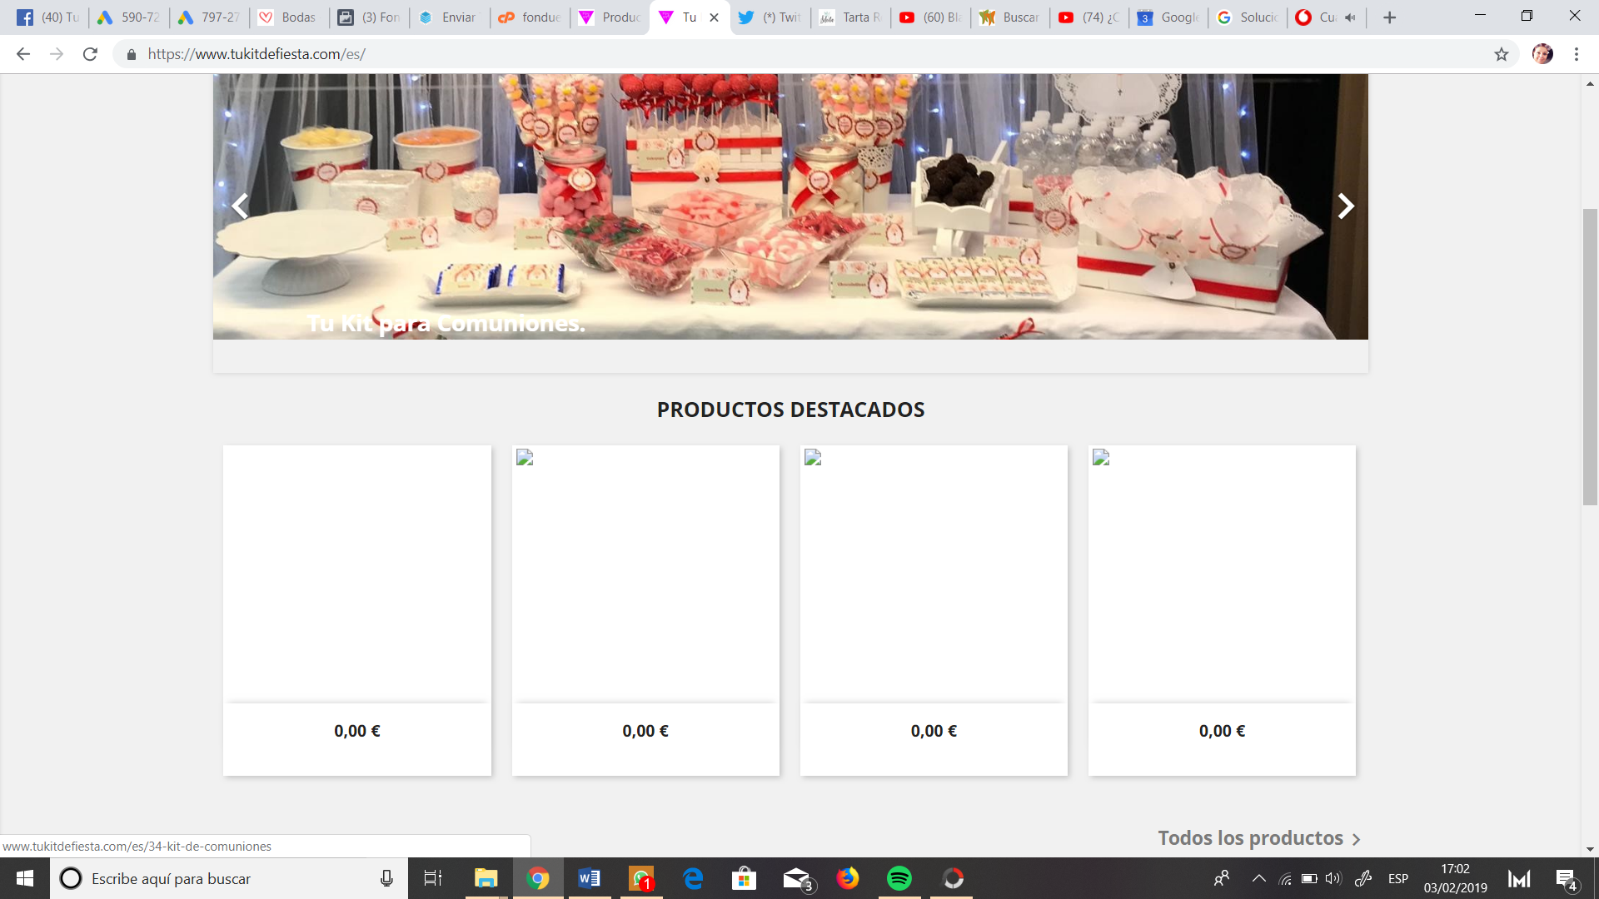Click the carousel previous arrow
The width and height of the screenshot is (1599, 899).
tap(240, 206)
